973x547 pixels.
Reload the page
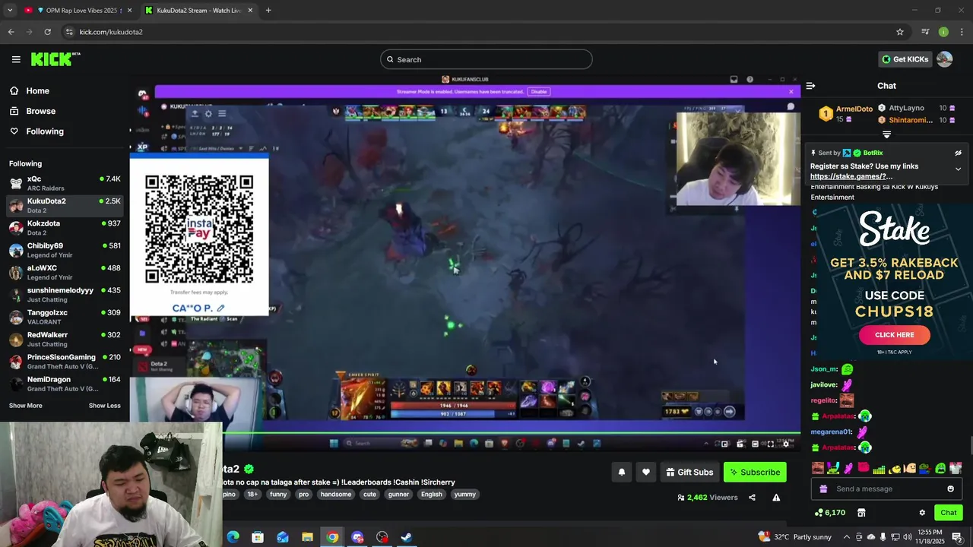click(47, 32)
